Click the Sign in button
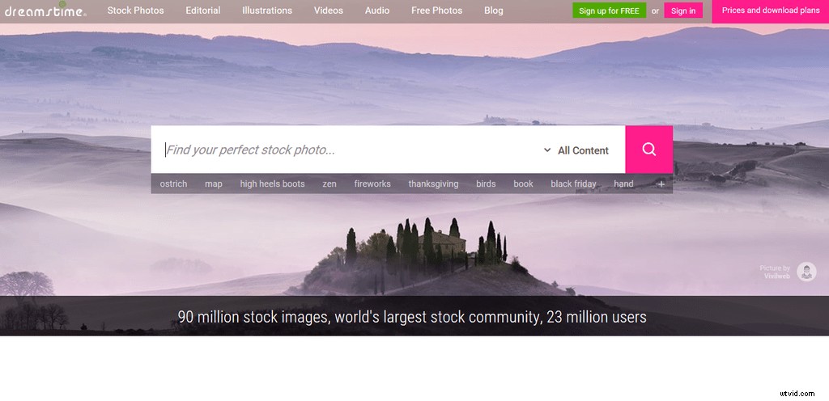Image resolution: width=829 pixels, height=401 pixels. click(x=683, y=11)
